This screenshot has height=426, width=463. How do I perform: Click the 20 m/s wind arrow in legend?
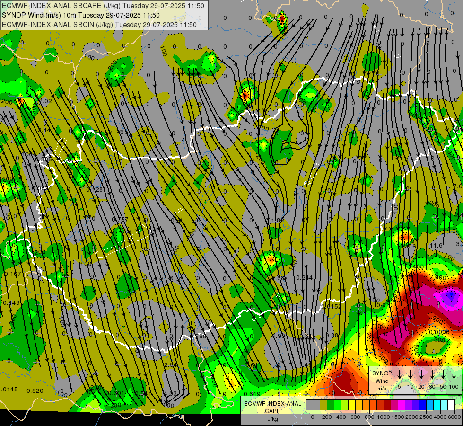(x=421, y=374)
